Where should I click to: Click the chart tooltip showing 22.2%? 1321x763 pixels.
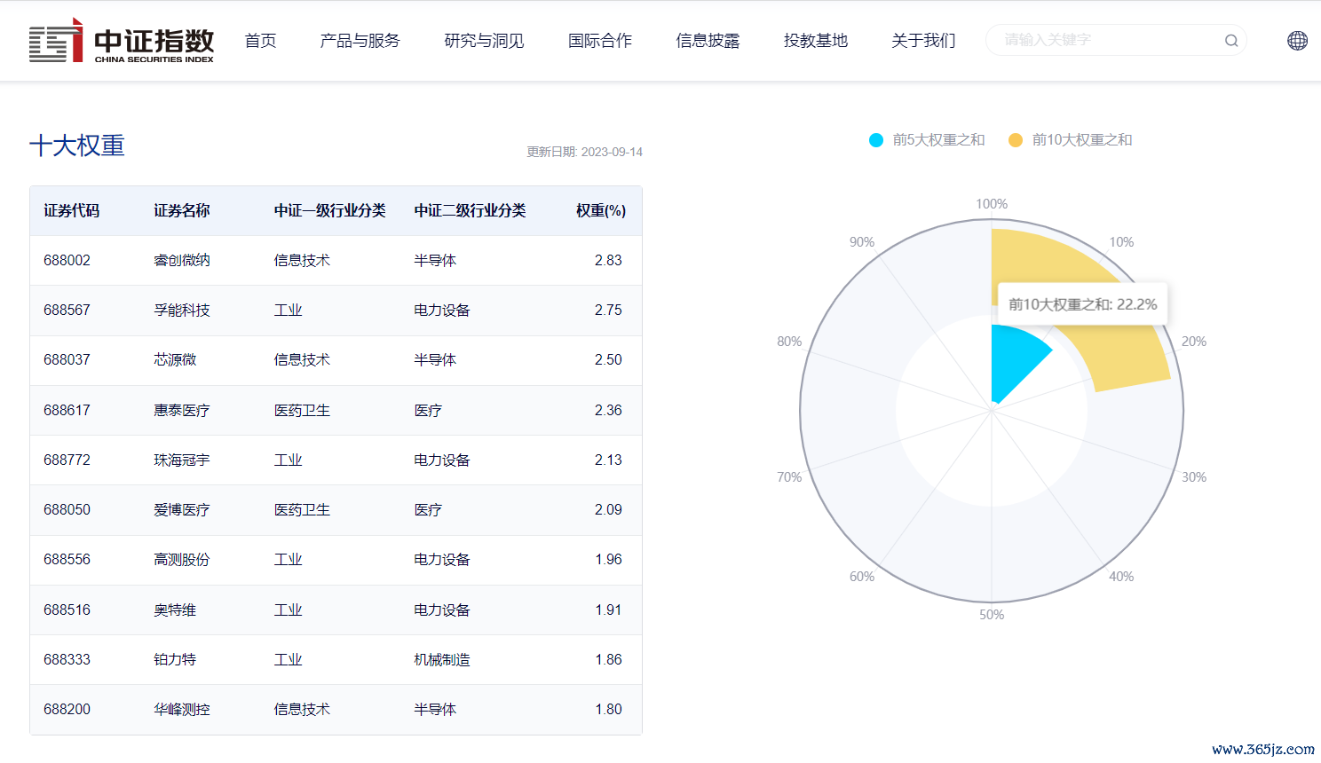(x=1083, y=305)
